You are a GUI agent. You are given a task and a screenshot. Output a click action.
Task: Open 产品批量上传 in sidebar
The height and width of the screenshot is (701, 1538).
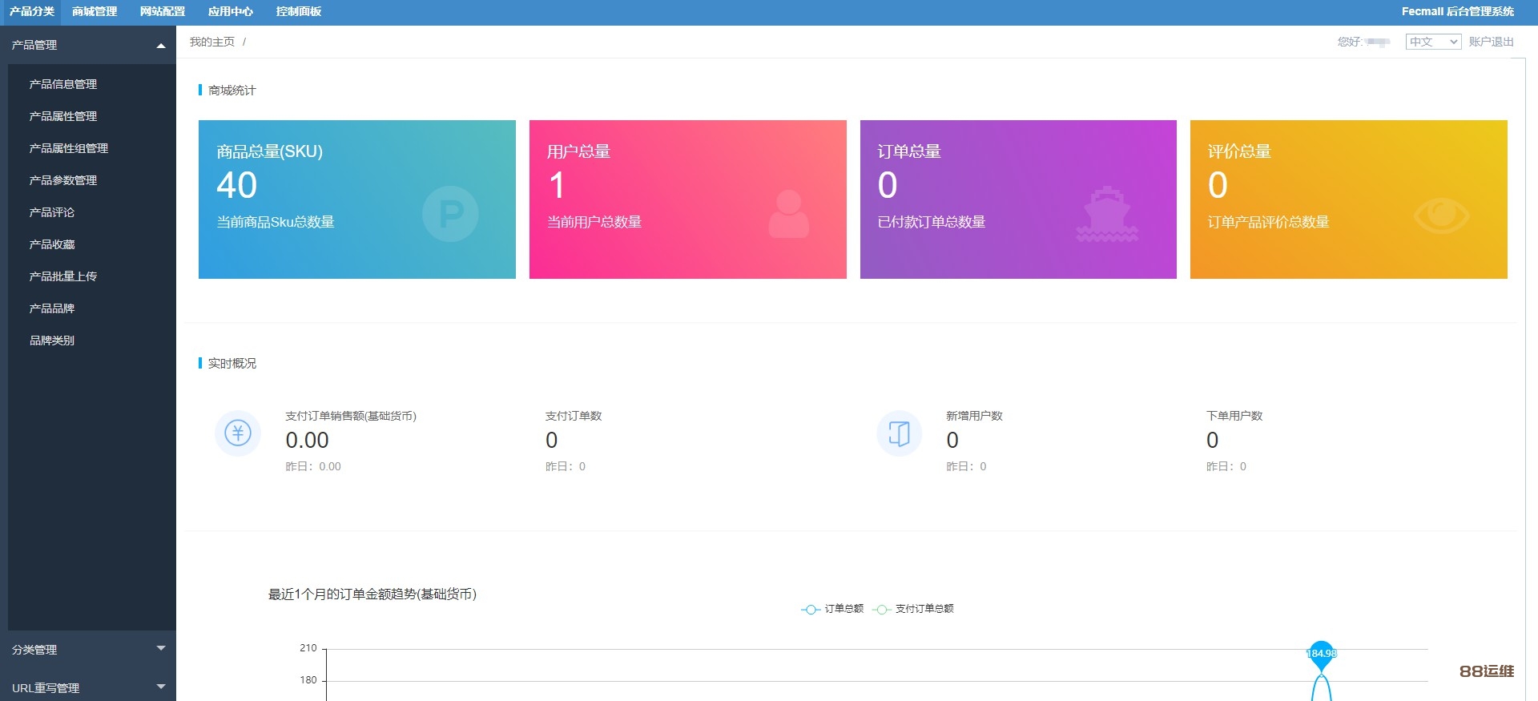[63, 276]
